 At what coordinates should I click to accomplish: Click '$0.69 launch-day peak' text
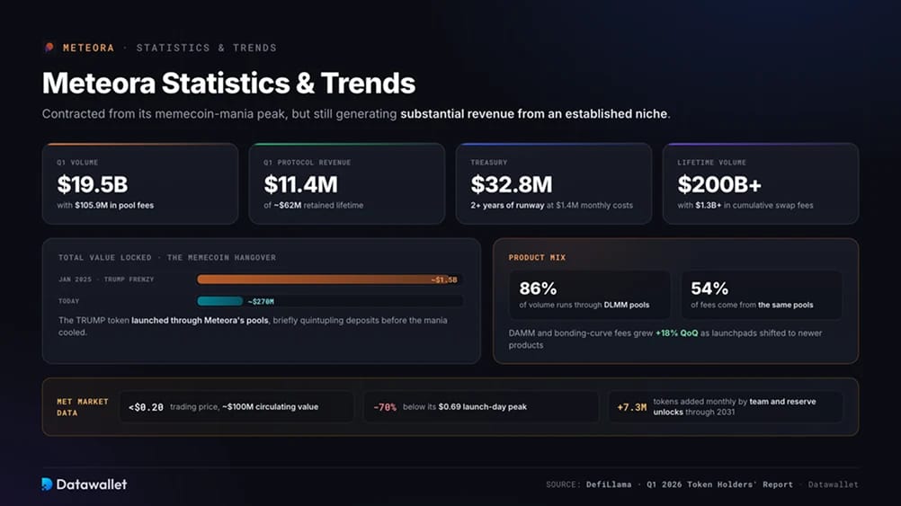tap(483, 406)
